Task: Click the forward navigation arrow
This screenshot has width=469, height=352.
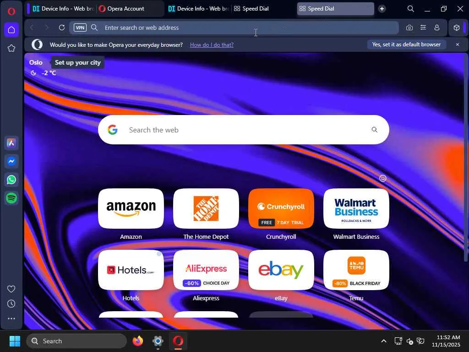Action: pyautogui.click(x=47, y=27)
